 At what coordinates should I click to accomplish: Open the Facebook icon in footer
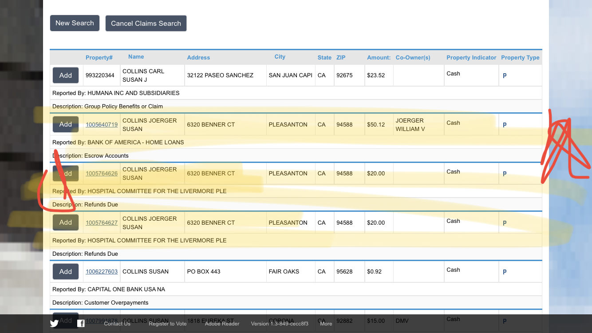click(81, 324)
